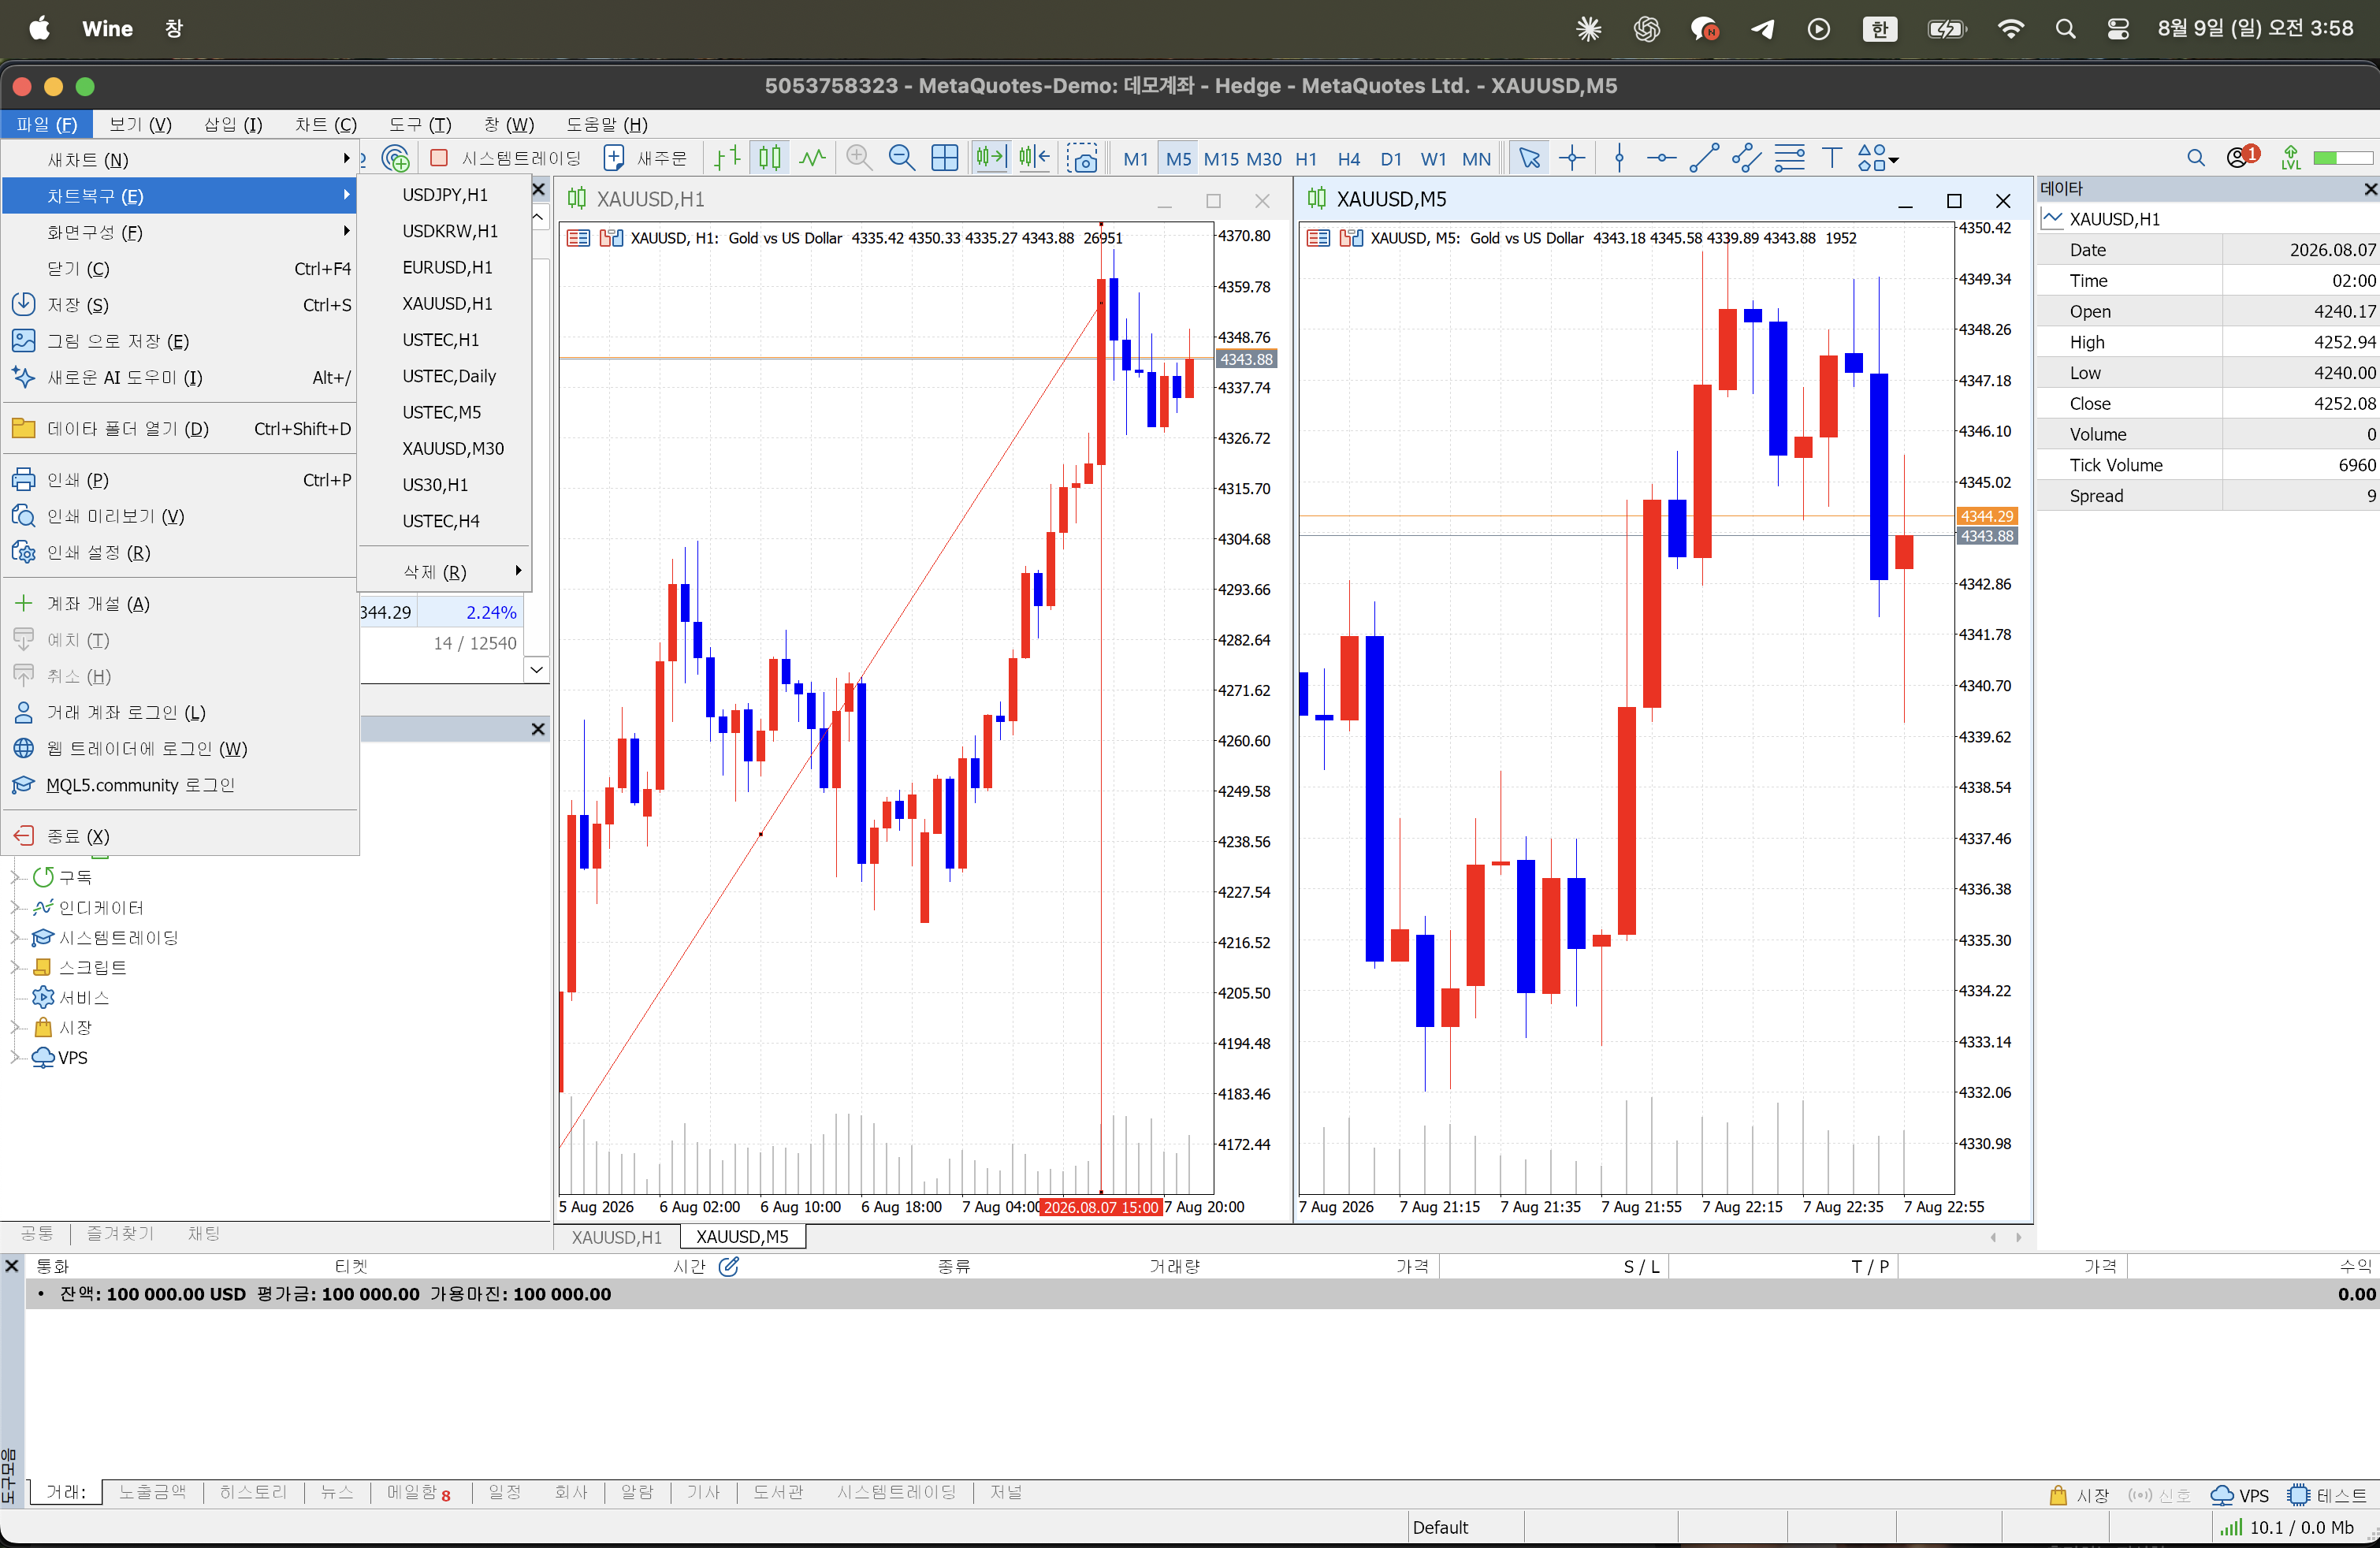Viewport: 2380px width, 1548px height.
Task: Select the 서비스 gear icon in navigator
Action: point(43,997)
